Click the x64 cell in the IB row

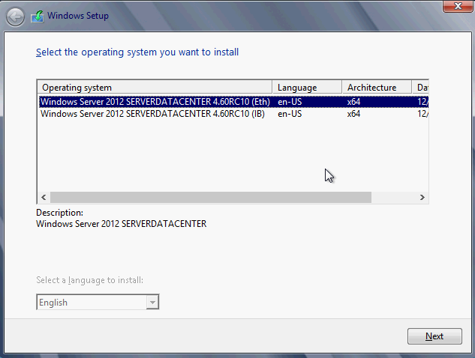pos(354,114)
